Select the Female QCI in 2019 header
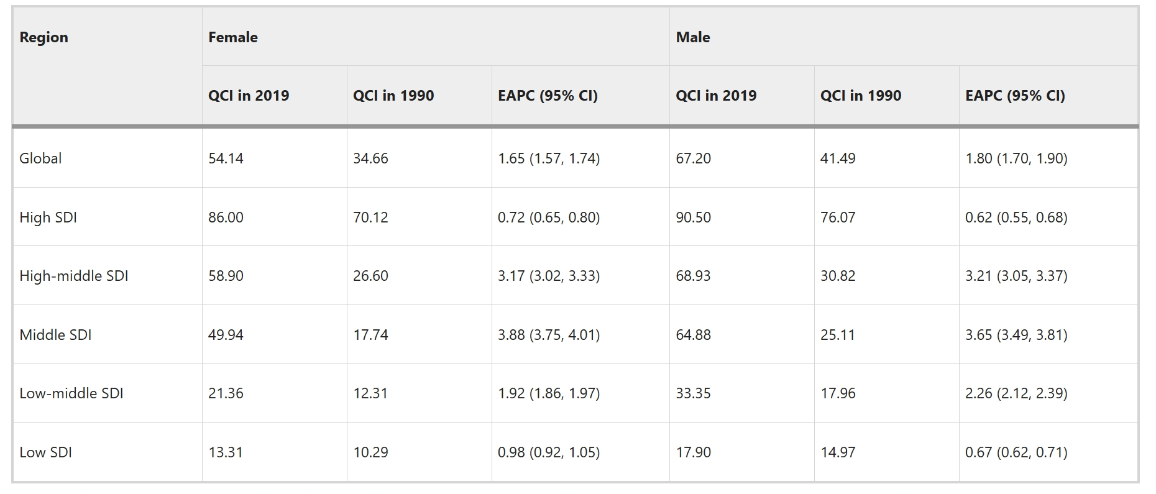Viewport: 1156px width, 494px height. coord(249,96)
